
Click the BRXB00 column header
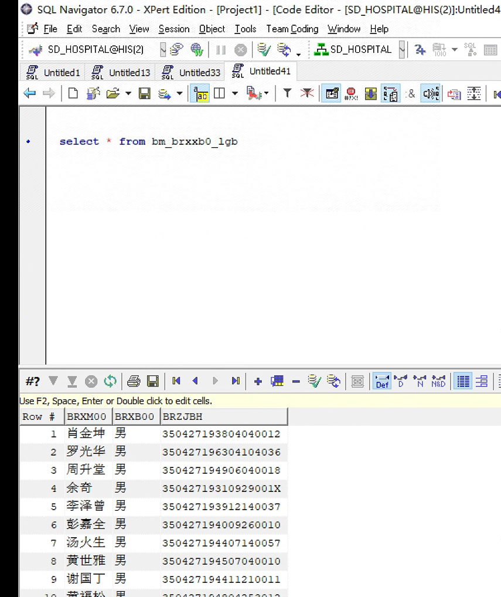136,416
